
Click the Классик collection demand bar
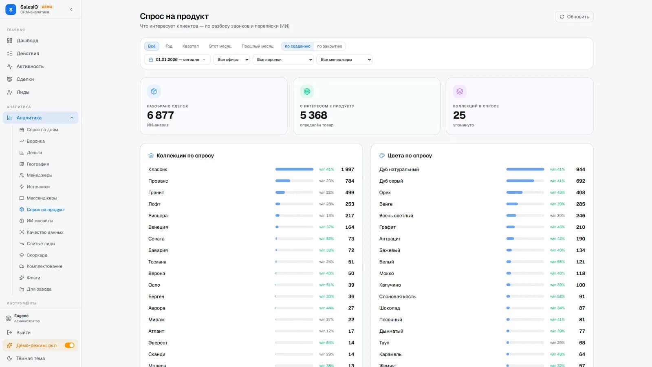click(294, 169)
